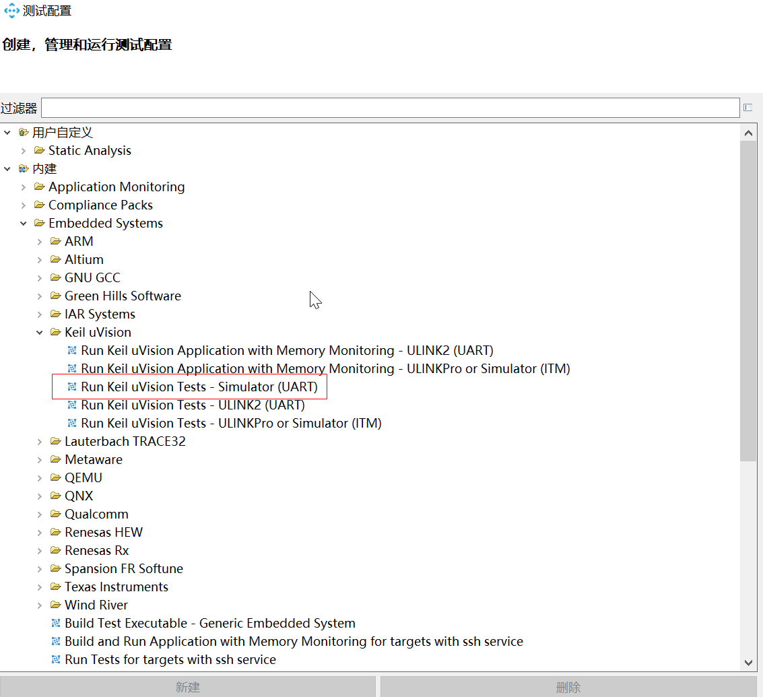This screenshot has width=763, height=697.
Task: Select Build Test Executable - Generic Embedded System
Action: pyautogui.click(x=209, y=623)
